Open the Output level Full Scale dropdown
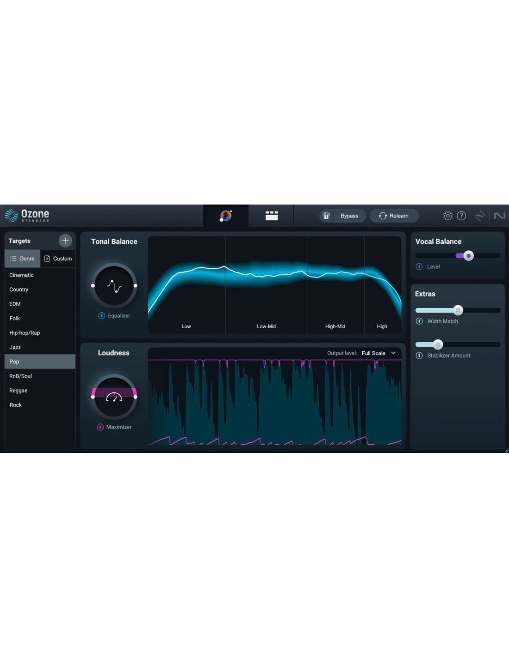Screen dimensions: 509x658 click(379, 353)
